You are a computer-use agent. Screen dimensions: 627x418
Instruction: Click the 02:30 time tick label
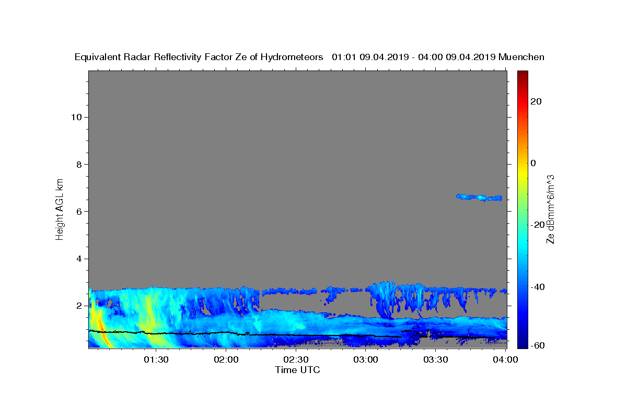[296, 360]
